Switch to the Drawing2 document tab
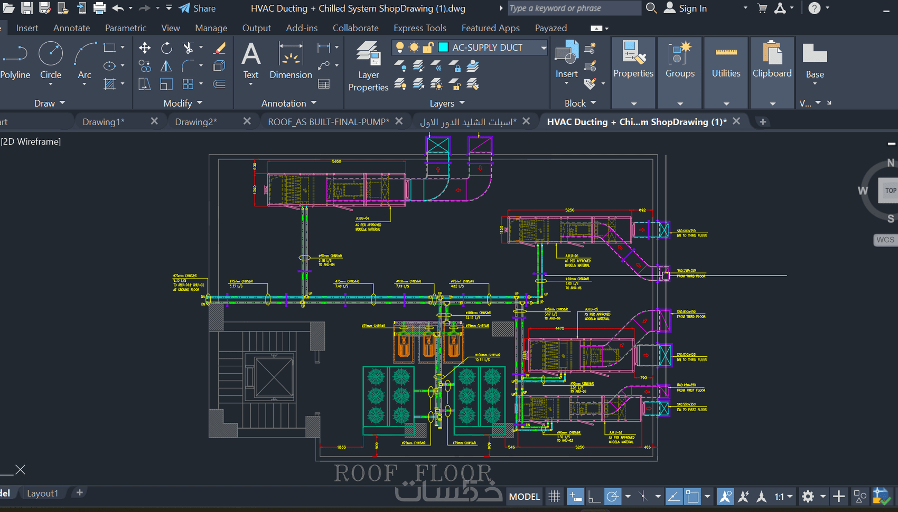This screenshot has height=512, width=898. click(196, 122)
